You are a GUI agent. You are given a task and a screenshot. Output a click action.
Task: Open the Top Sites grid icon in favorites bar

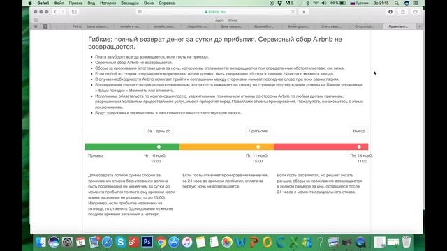click(x=36, y=20)
